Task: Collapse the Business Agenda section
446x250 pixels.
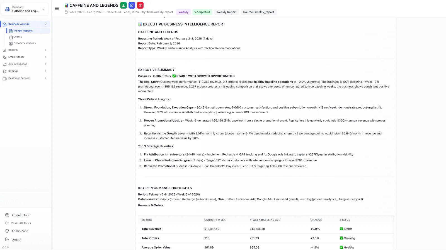Action: [46, 24]
